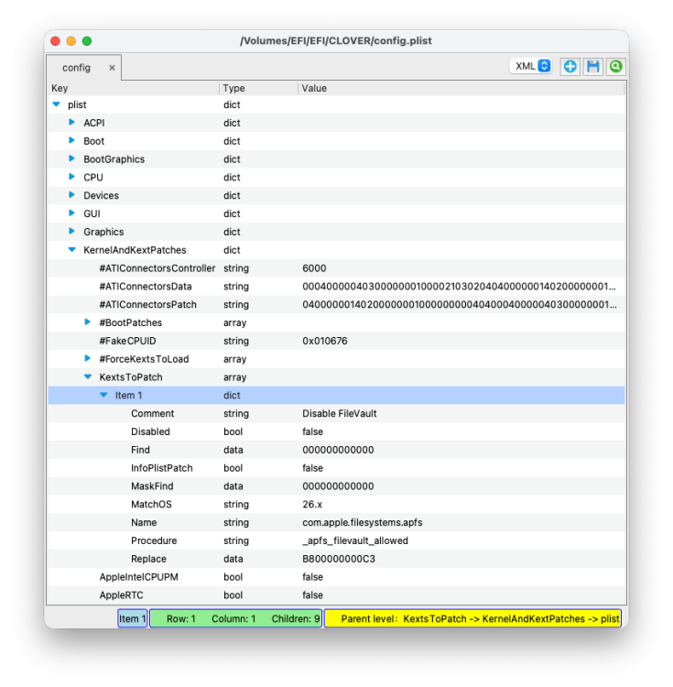Viewport: 673px width, 687px height.
Task: Click the _apfs_filevault_allowed value
Action: pos(355,540)
